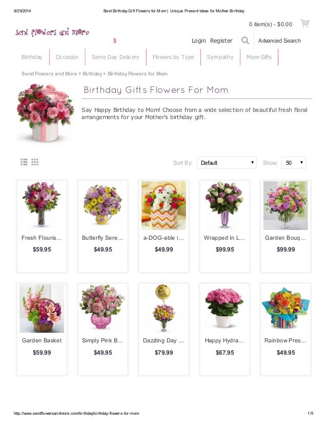Screen dimensions: 327x424
Task: Open Advanced Search link
Action: pyautogui.click(x=279, y=41)
